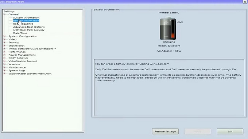Viewport: 248px width, 139px height.
Task: Collapse the General tree node
Action: click(x=4, y=14)
